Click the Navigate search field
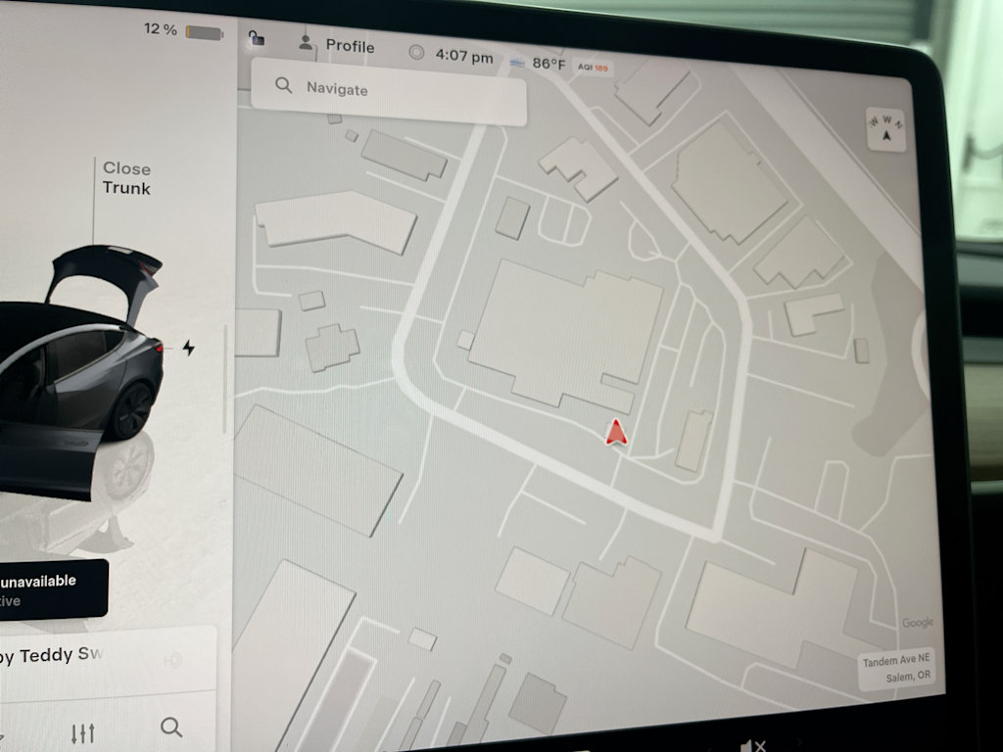 (x=389, y=91)
